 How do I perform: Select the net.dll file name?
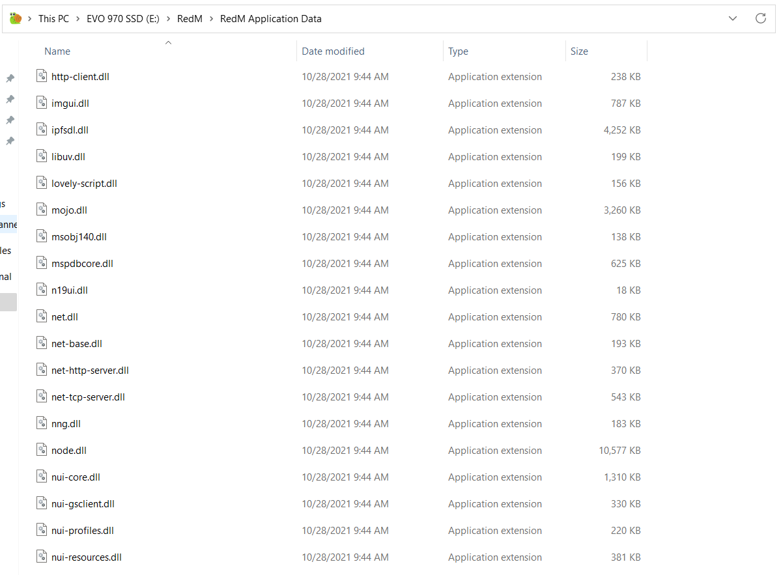[64, 317]
